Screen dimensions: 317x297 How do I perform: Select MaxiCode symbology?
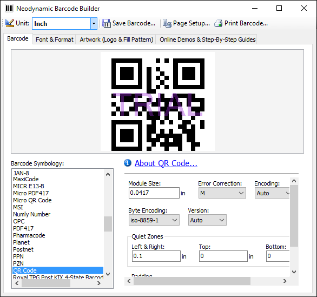click(58, 179)
